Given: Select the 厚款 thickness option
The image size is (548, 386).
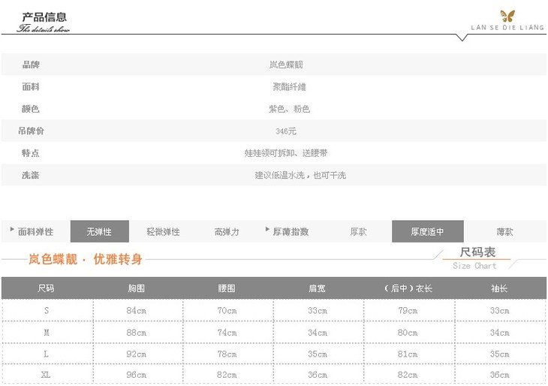Looking at the screenshot, I should pos(359,231).
